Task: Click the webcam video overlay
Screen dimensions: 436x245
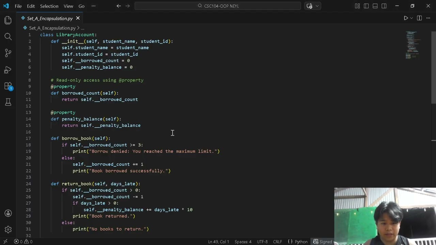Action: 385,216
